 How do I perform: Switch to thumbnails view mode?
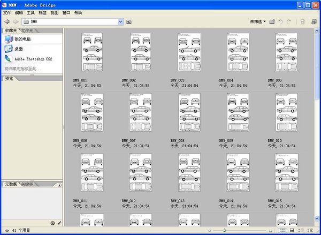click(282, 230)
